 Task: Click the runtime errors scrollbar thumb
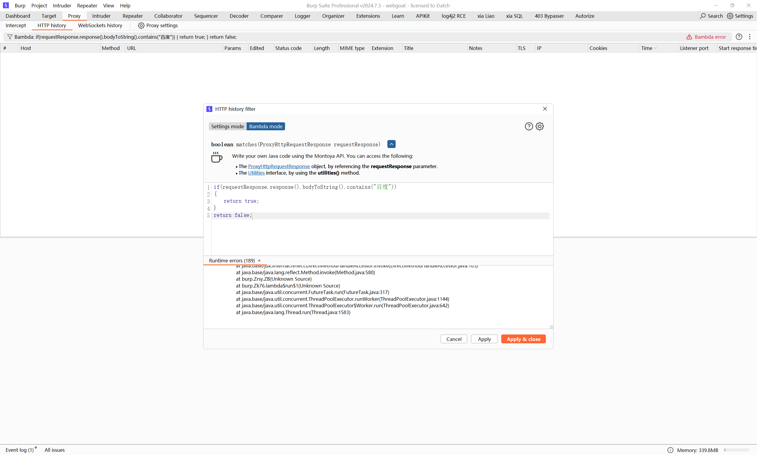[551, 327]
